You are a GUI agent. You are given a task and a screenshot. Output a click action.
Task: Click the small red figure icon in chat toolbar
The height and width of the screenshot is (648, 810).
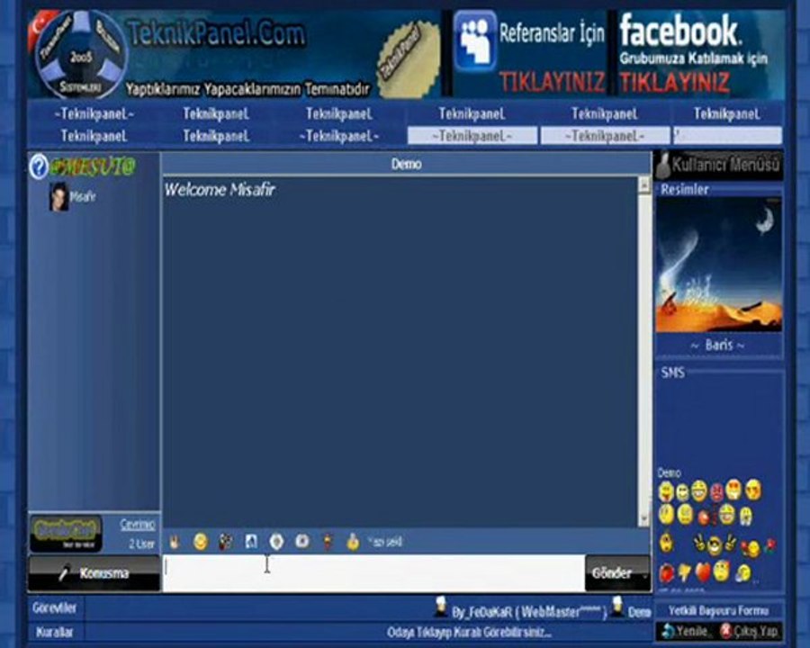[x=327, y=542]
